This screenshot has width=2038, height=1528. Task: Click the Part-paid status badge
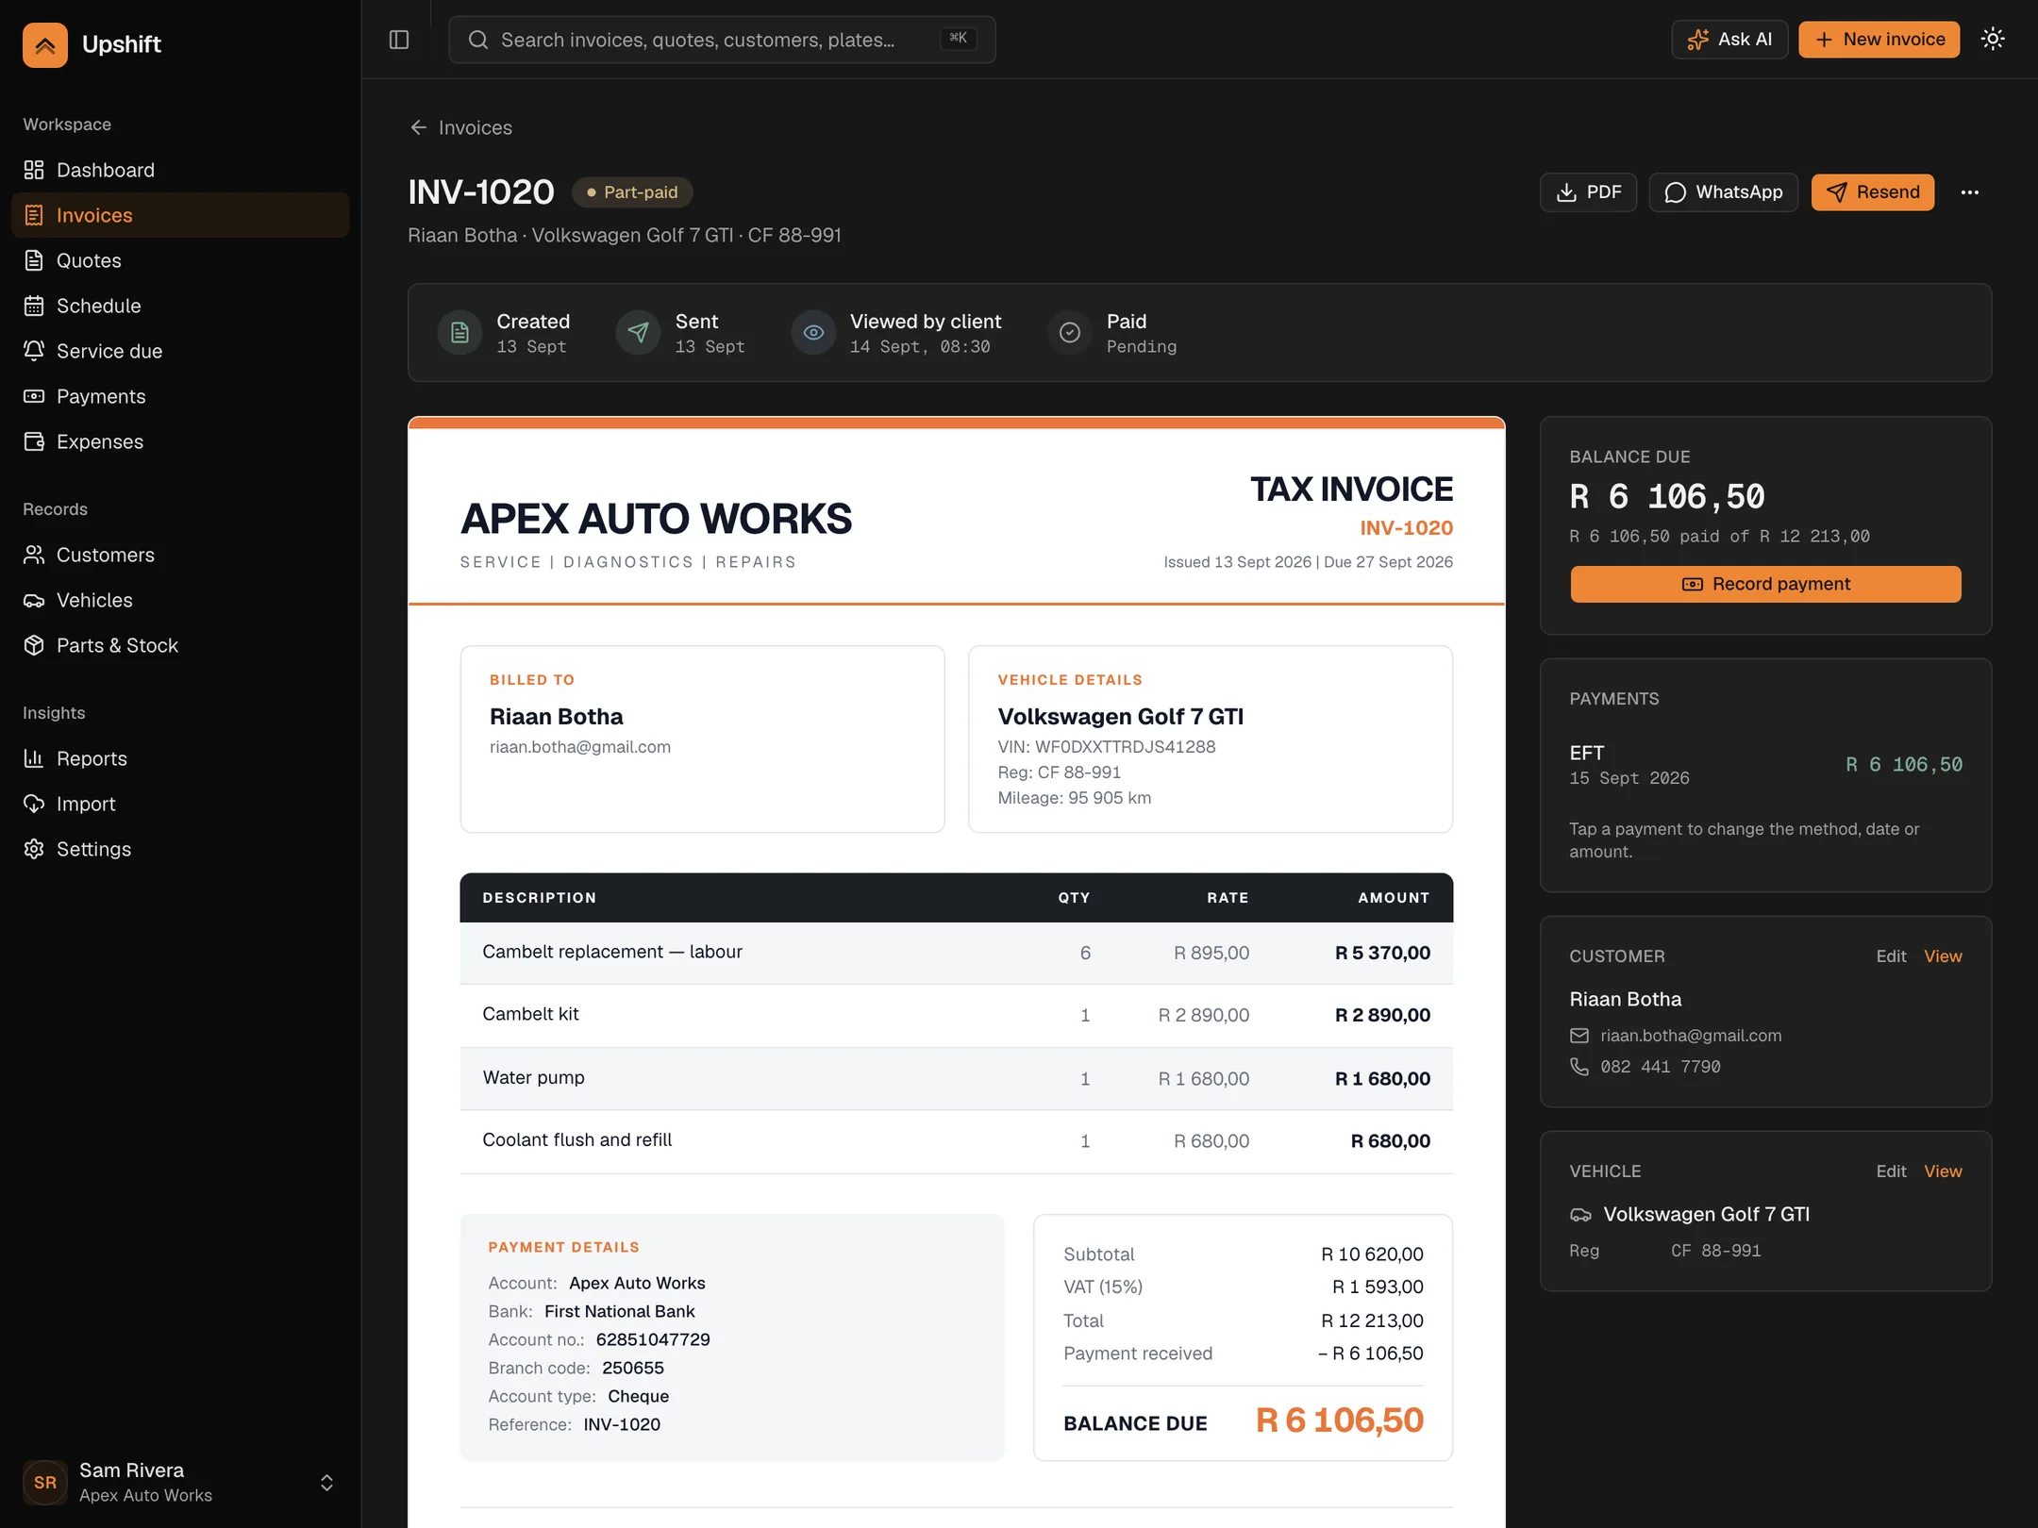click(632, 192)
